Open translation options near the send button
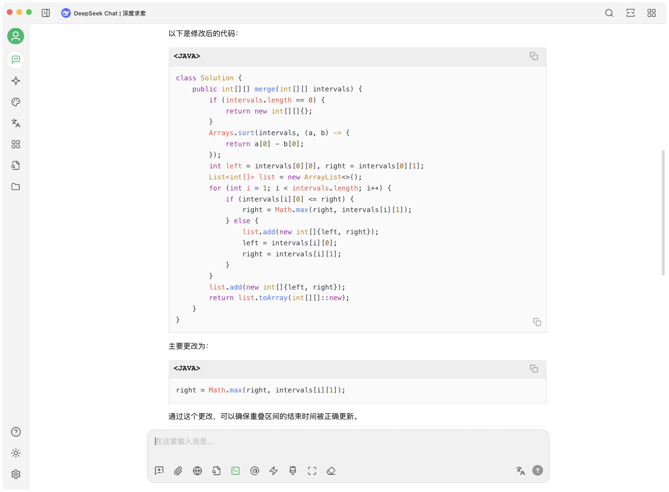This screenshot has height=492, width=669. coord(520,470)
